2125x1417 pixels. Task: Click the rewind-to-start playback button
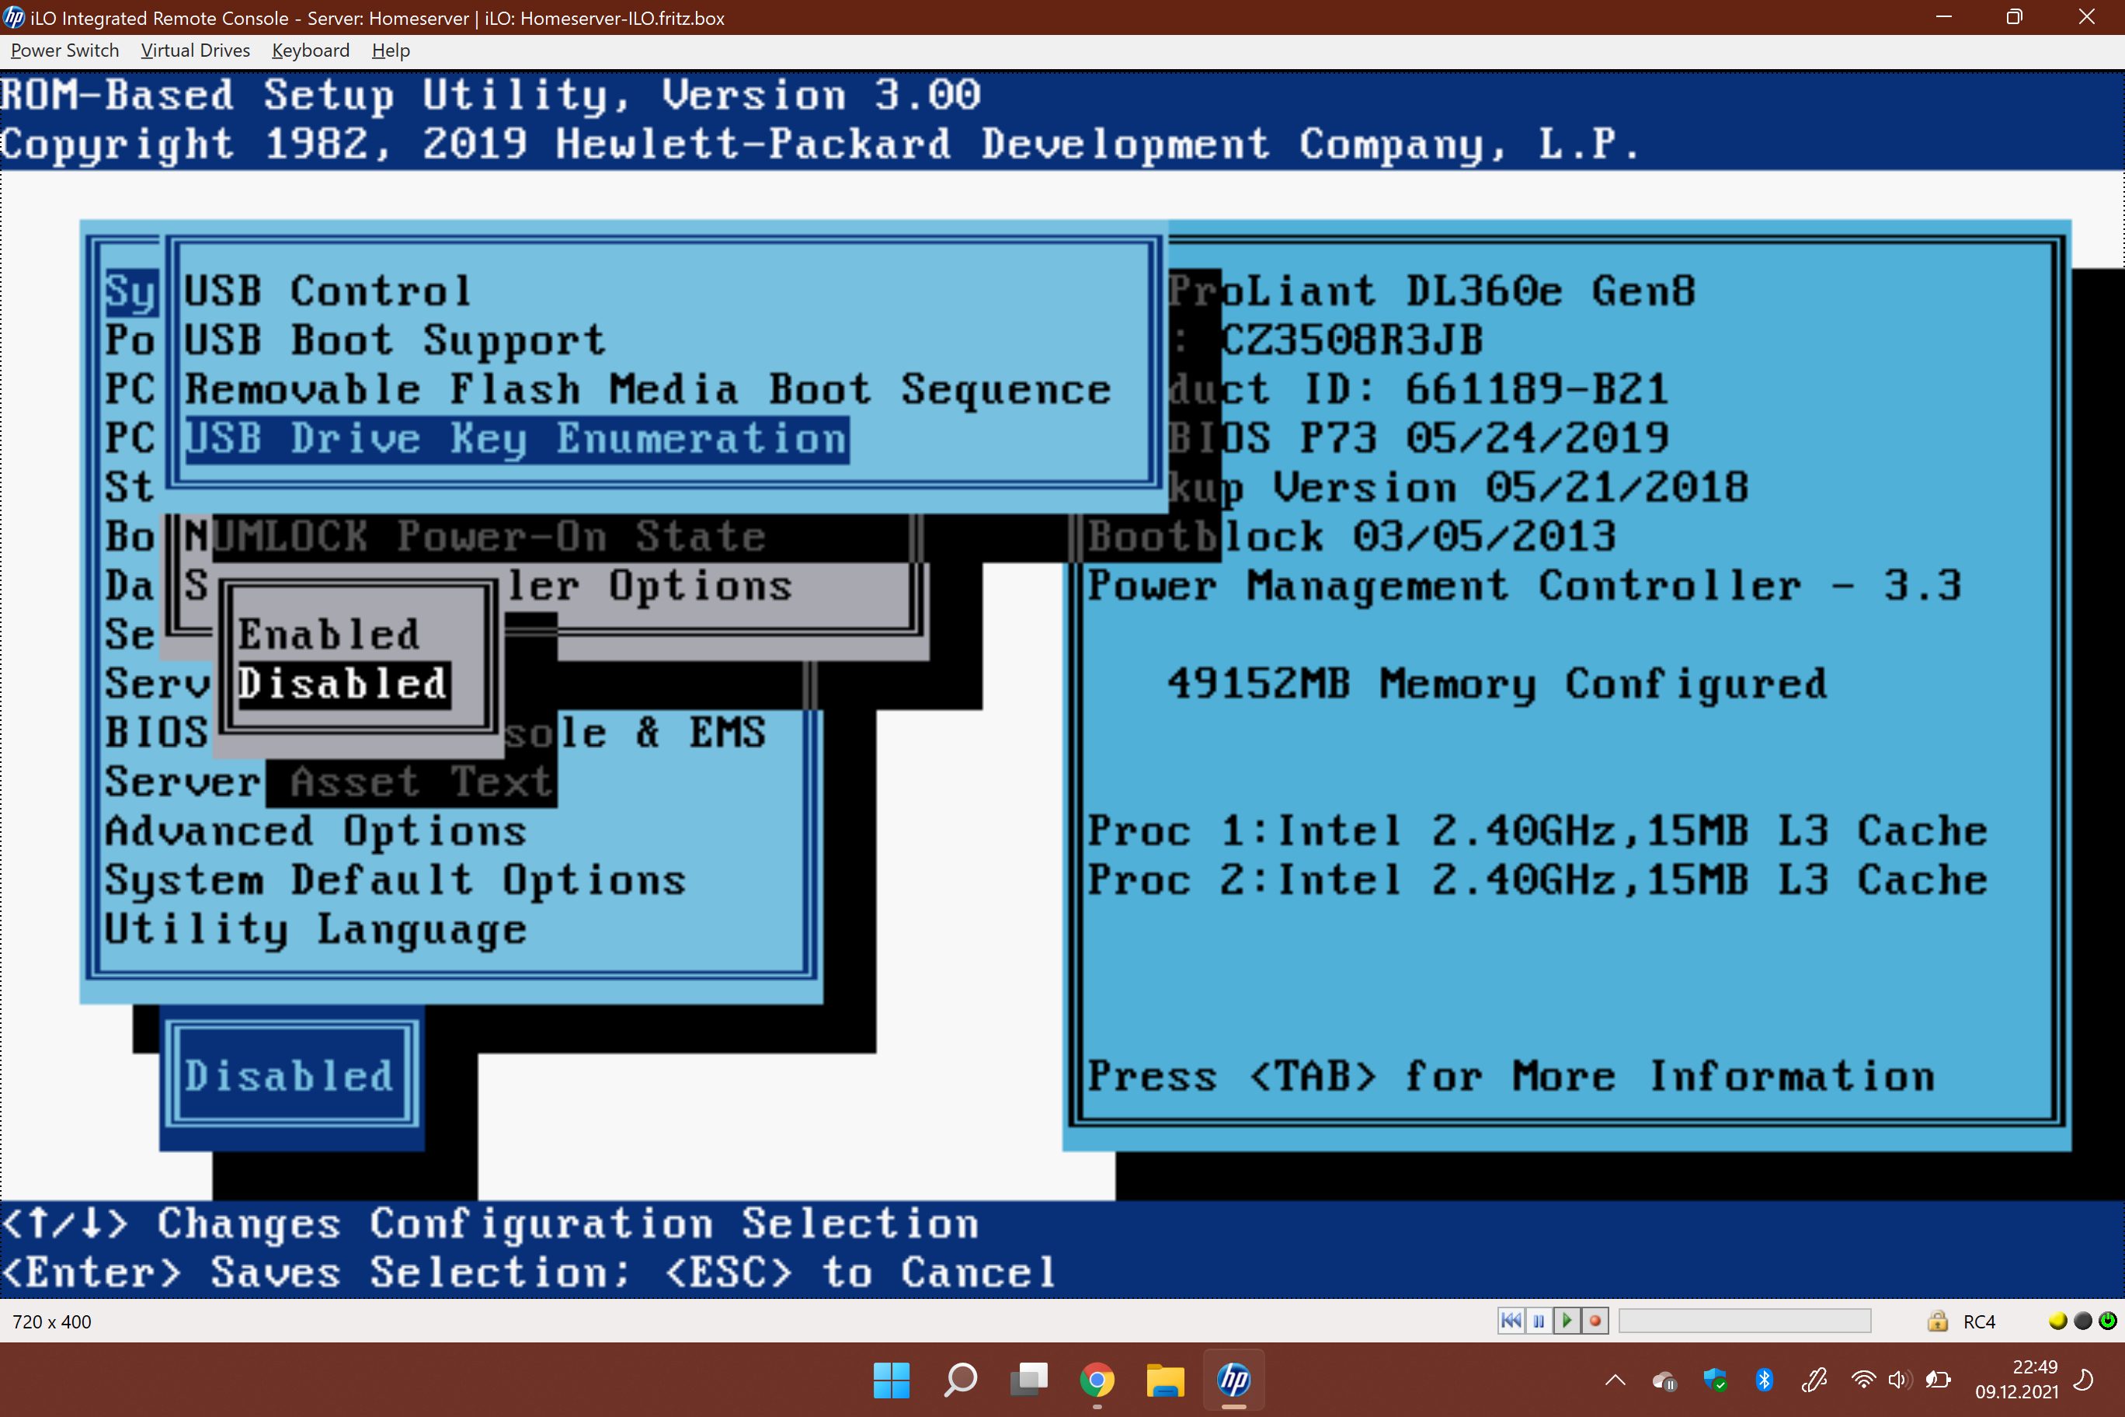click(1510, 1321)
